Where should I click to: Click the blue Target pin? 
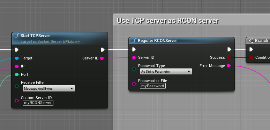point(17,58)
